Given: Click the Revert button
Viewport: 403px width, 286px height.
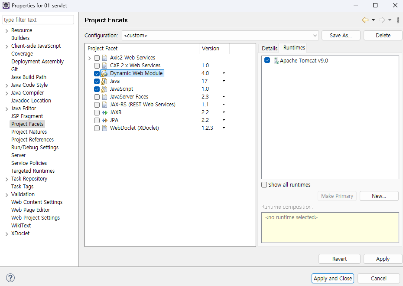Looking at the screenshot, I should (x=339, y=259).
